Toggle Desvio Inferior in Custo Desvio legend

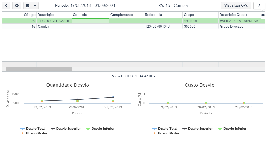[x=232, y=129]
